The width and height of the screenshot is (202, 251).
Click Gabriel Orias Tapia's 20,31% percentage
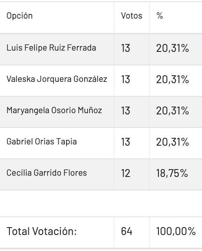click(x=172, y=142)
